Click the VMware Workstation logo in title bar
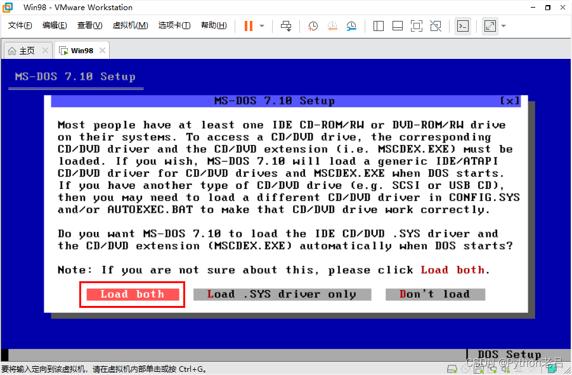Viewport: 572px width, 375px height. tap(8, 8)
